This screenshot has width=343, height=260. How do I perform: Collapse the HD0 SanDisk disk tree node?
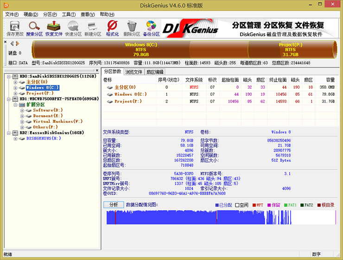point(9,76)
